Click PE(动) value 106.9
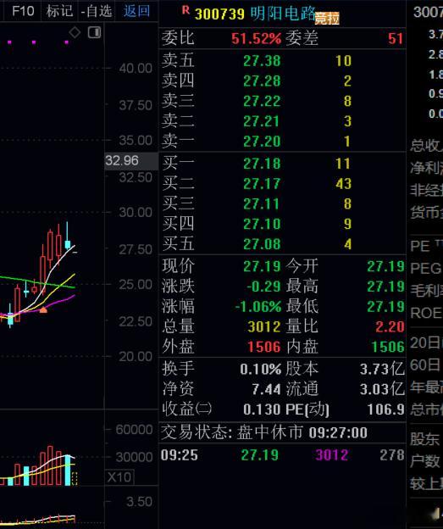The height and width of the screenshot is (529, 443). (386, 409)
